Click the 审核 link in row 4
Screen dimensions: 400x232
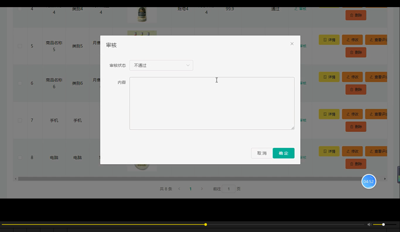click(301, 9)
